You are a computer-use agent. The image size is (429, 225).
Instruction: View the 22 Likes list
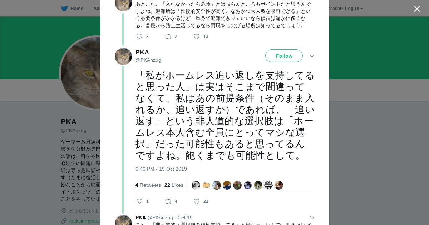[174, 185]
